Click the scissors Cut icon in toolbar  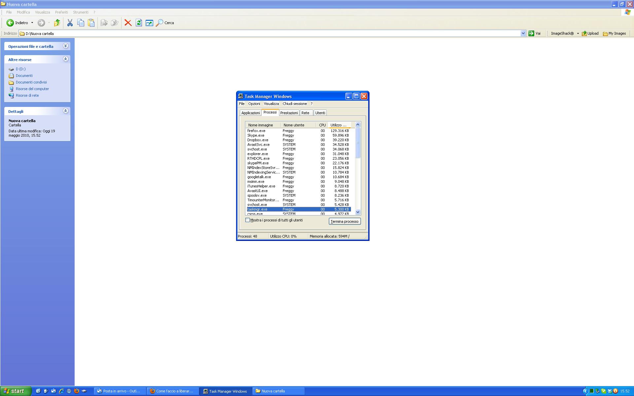pos(70,23)
